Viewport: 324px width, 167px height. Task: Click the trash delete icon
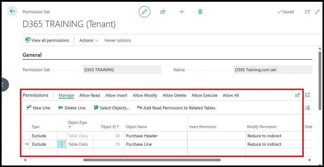point(200,12)
